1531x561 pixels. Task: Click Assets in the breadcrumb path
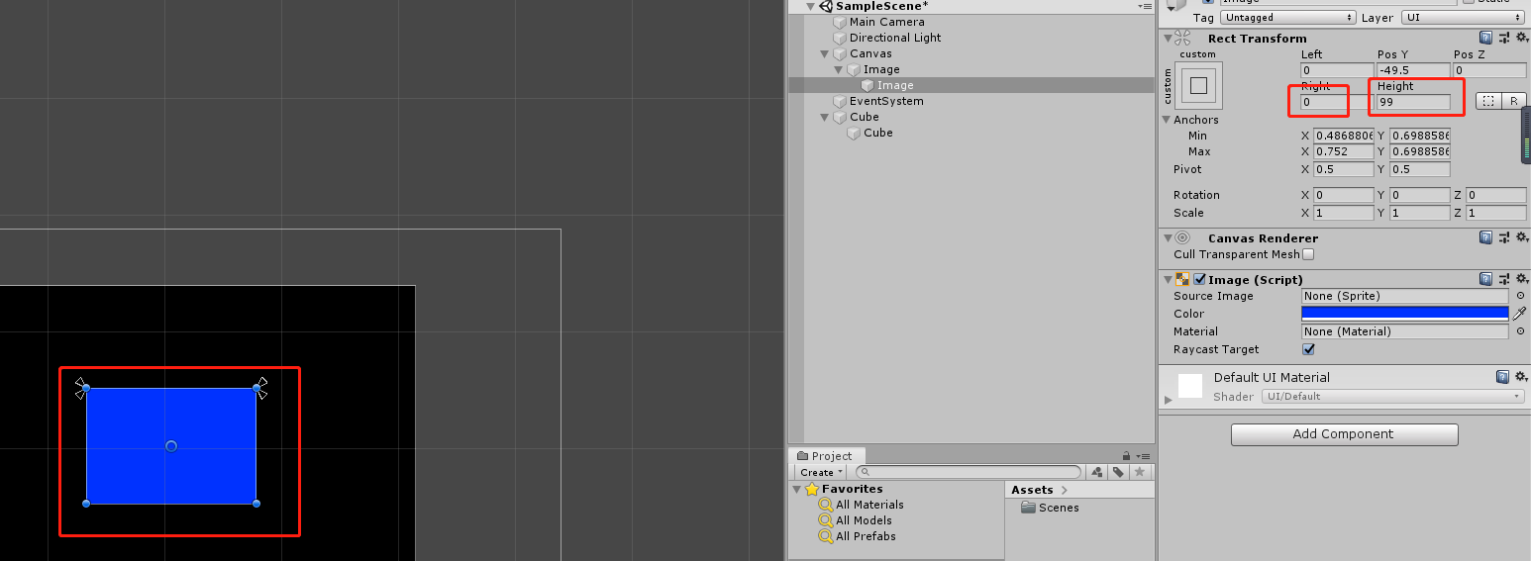click(1032, 490)
